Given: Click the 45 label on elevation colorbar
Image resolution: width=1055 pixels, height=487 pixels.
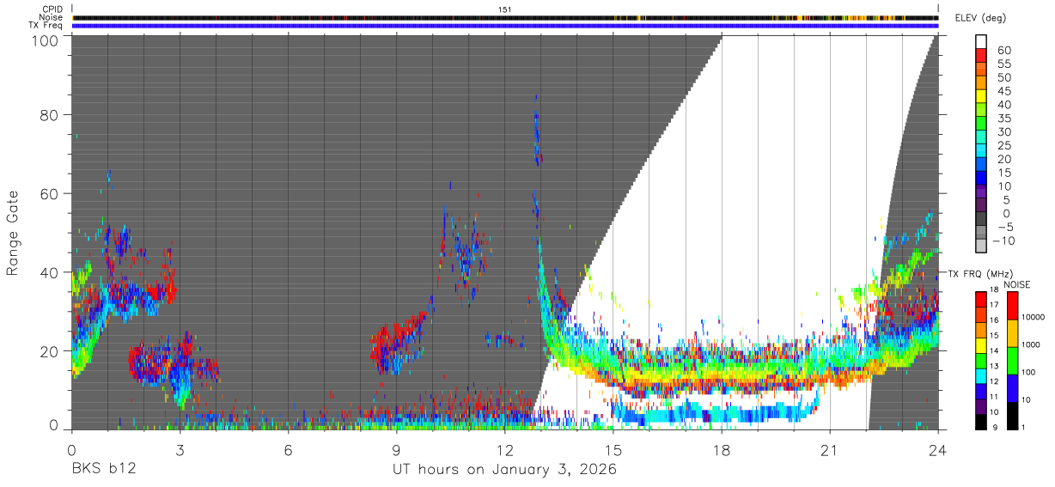Looking at the screenshot, I should tap(1004, 91).
